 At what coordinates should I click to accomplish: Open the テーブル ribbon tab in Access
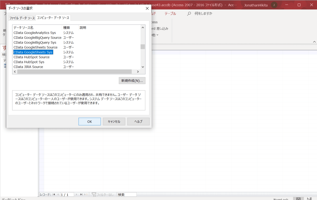pos(170,14)
